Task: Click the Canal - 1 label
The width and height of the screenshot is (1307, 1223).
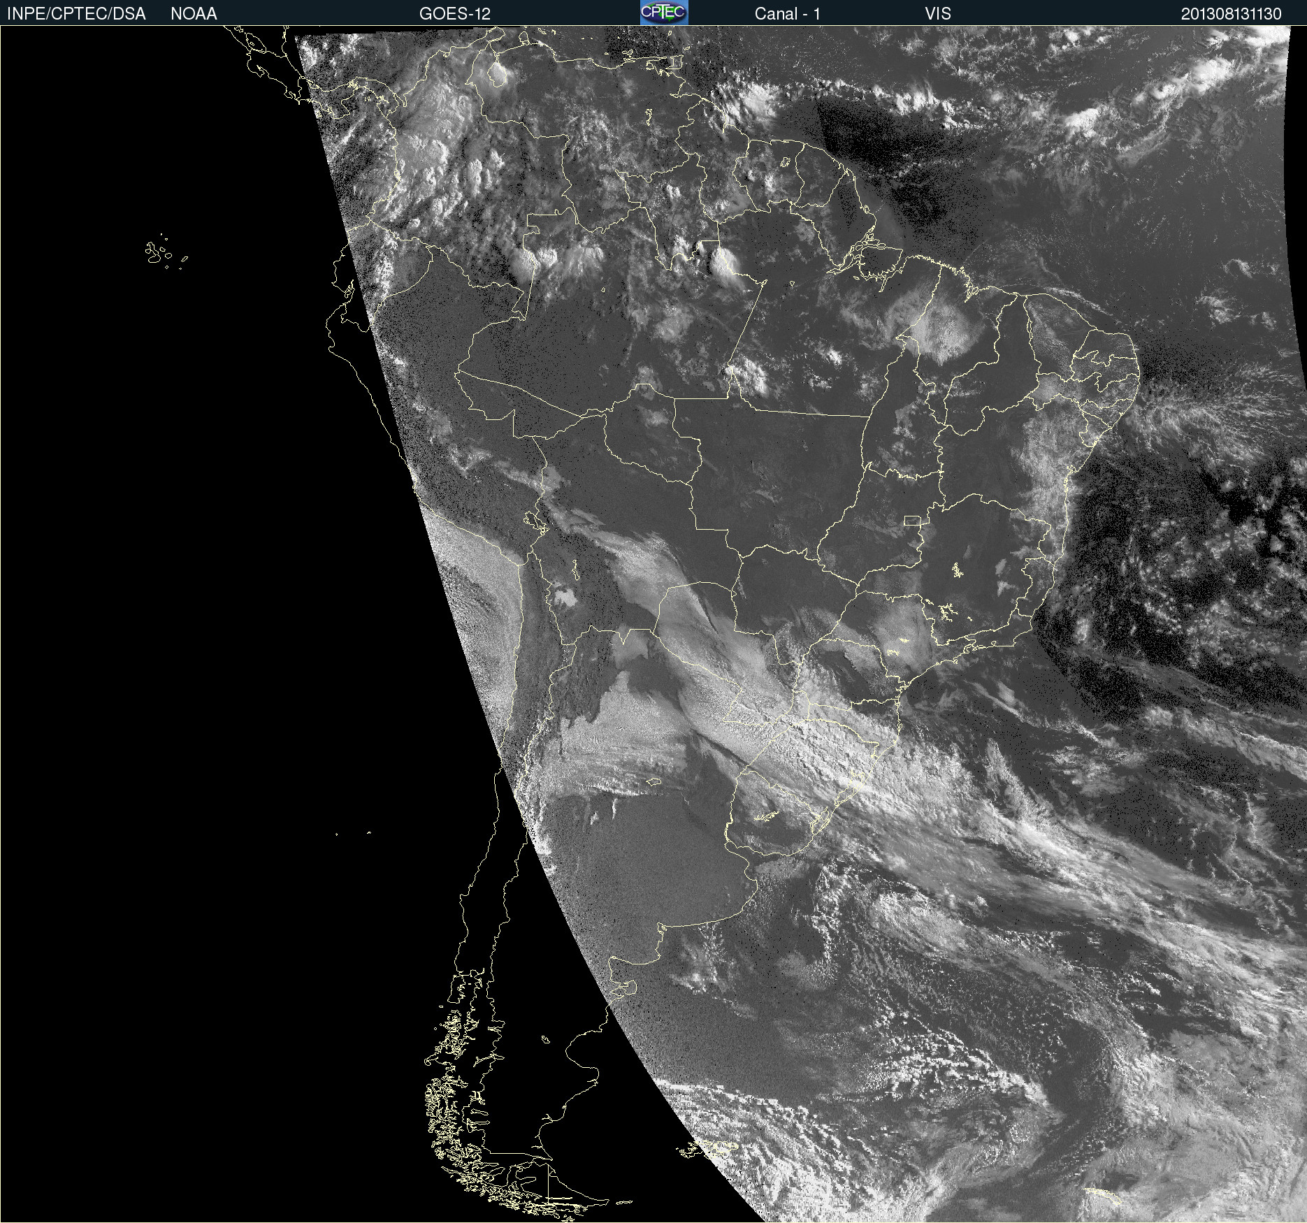Action: coord(788,14)
